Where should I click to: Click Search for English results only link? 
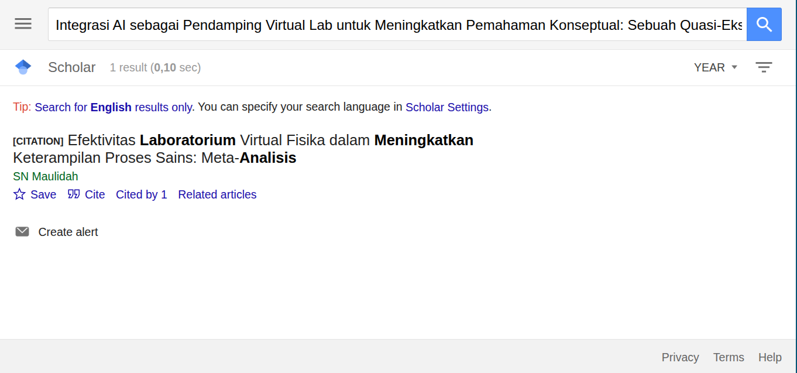(114, 107)
